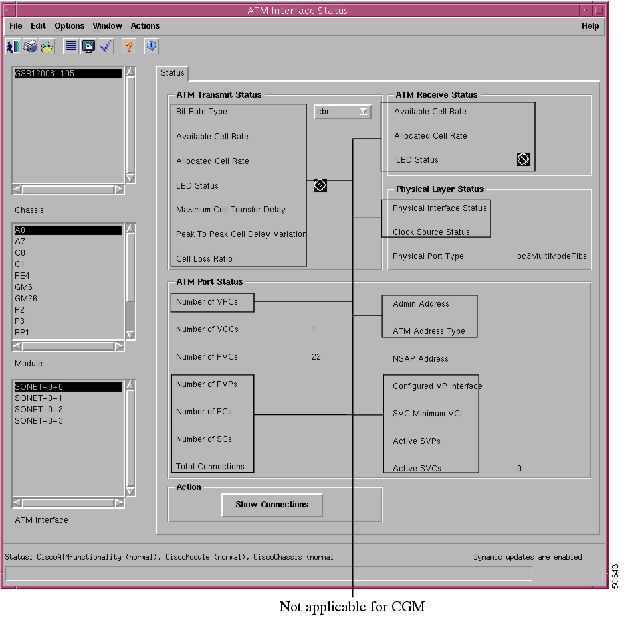Select ATM interface SONET-0-0
Image resolution: width=642 pixels, height=626 pixels.
pos(68,386)
